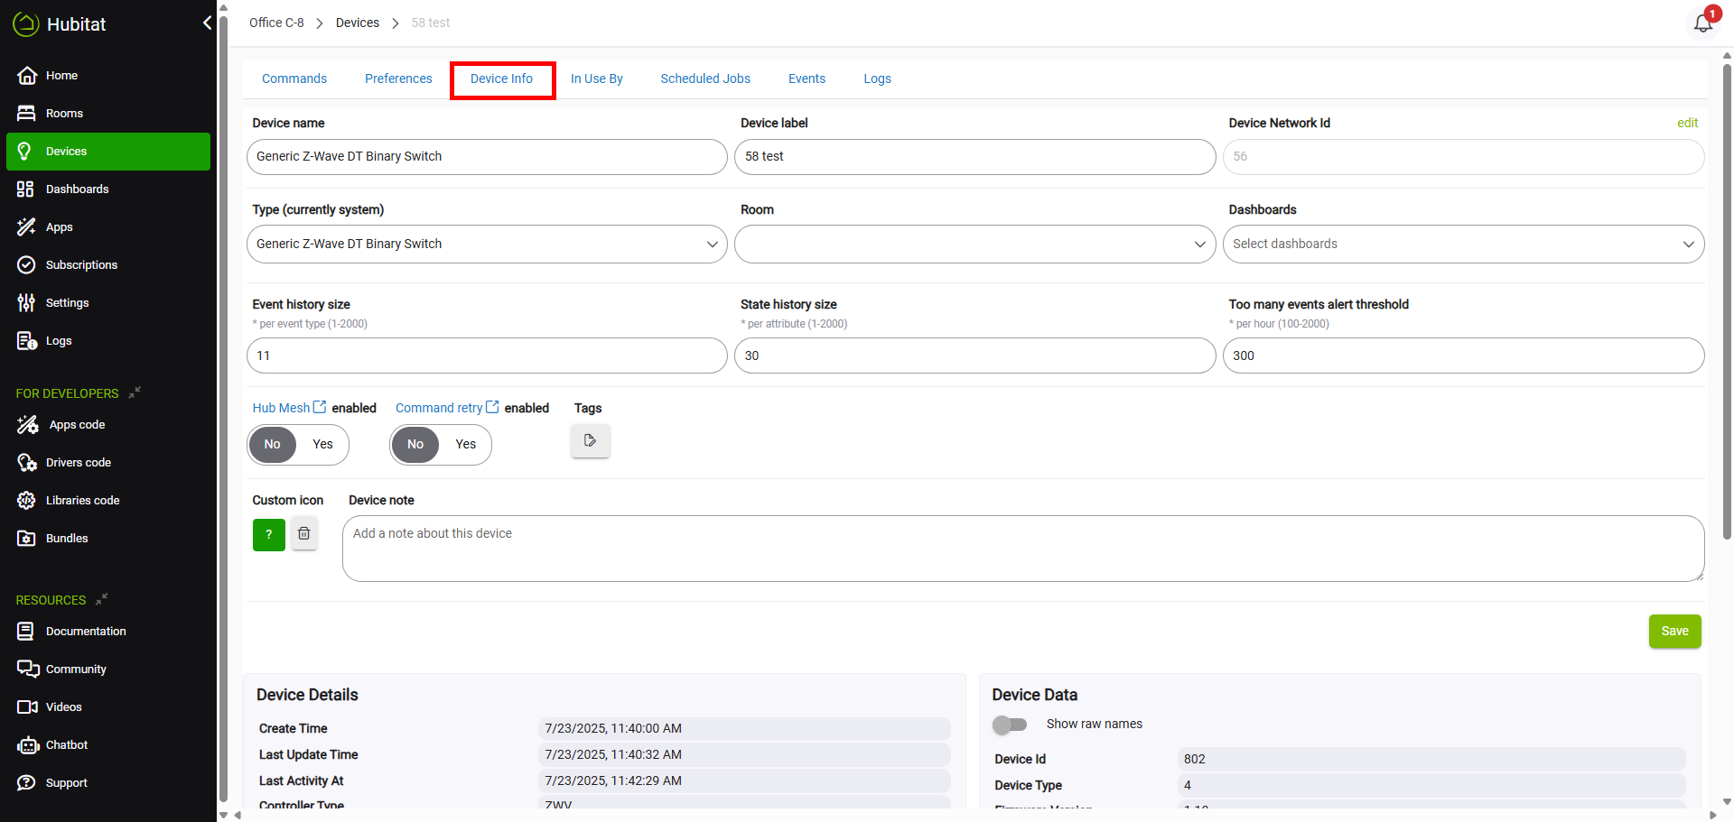1734x822 pixels.
Task: Delete custom icon with trash button
Action: click(304, 534)
